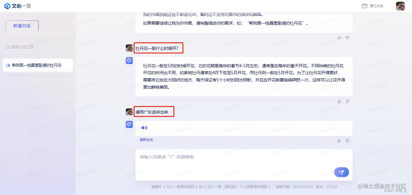Image resolution: width=412 pixels, height=195 pixels.
Task: Open the 帮我画一枝晶莹剔透的牡丹花 conversation
Action: point(38,65)
